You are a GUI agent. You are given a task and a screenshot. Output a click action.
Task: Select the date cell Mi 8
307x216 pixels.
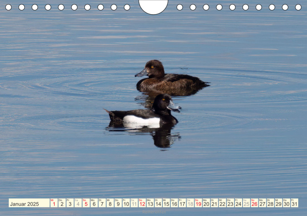coord(110,203)
